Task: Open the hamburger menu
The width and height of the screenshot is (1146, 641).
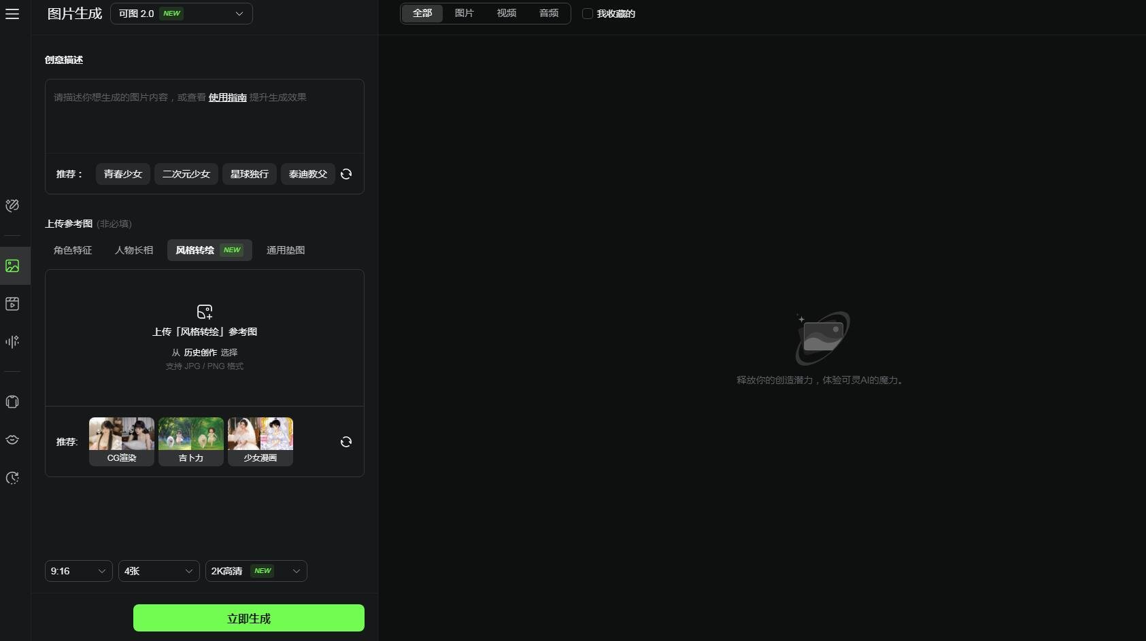Action: pyautogui.click(x=12, y=14)
